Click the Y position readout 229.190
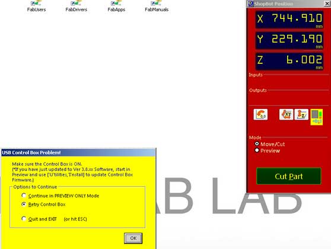Screen dimensions: 331x249 pyautogui.click(x=289, y=40)
